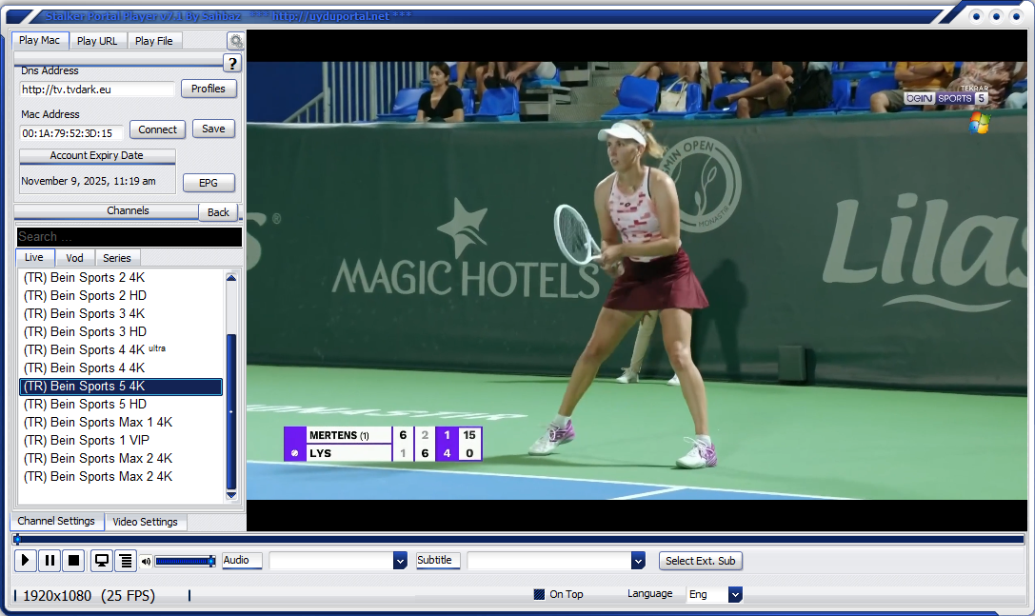1035x616 pixels.
Task: Open help with the question mark button
Action: pos(231,64)
